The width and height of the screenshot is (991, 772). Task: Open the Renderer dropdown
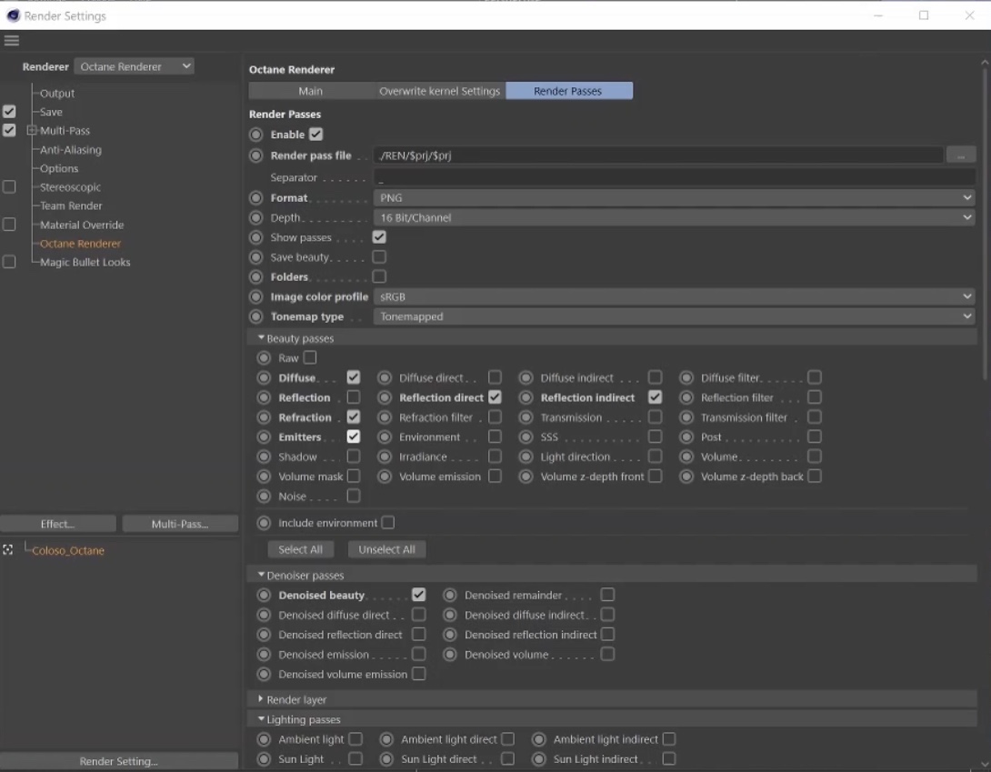(134, 66)
